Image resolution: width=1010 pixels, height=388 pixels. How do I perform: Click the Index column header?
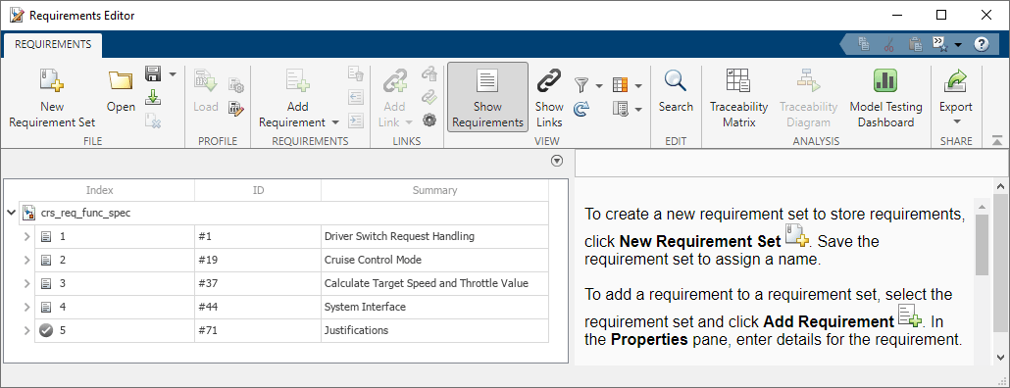[x=100, y=190]
